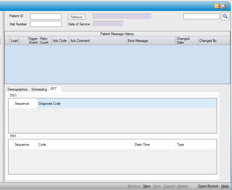
Task: Click the magnifying glass search icon
Action: coord(225,16)
